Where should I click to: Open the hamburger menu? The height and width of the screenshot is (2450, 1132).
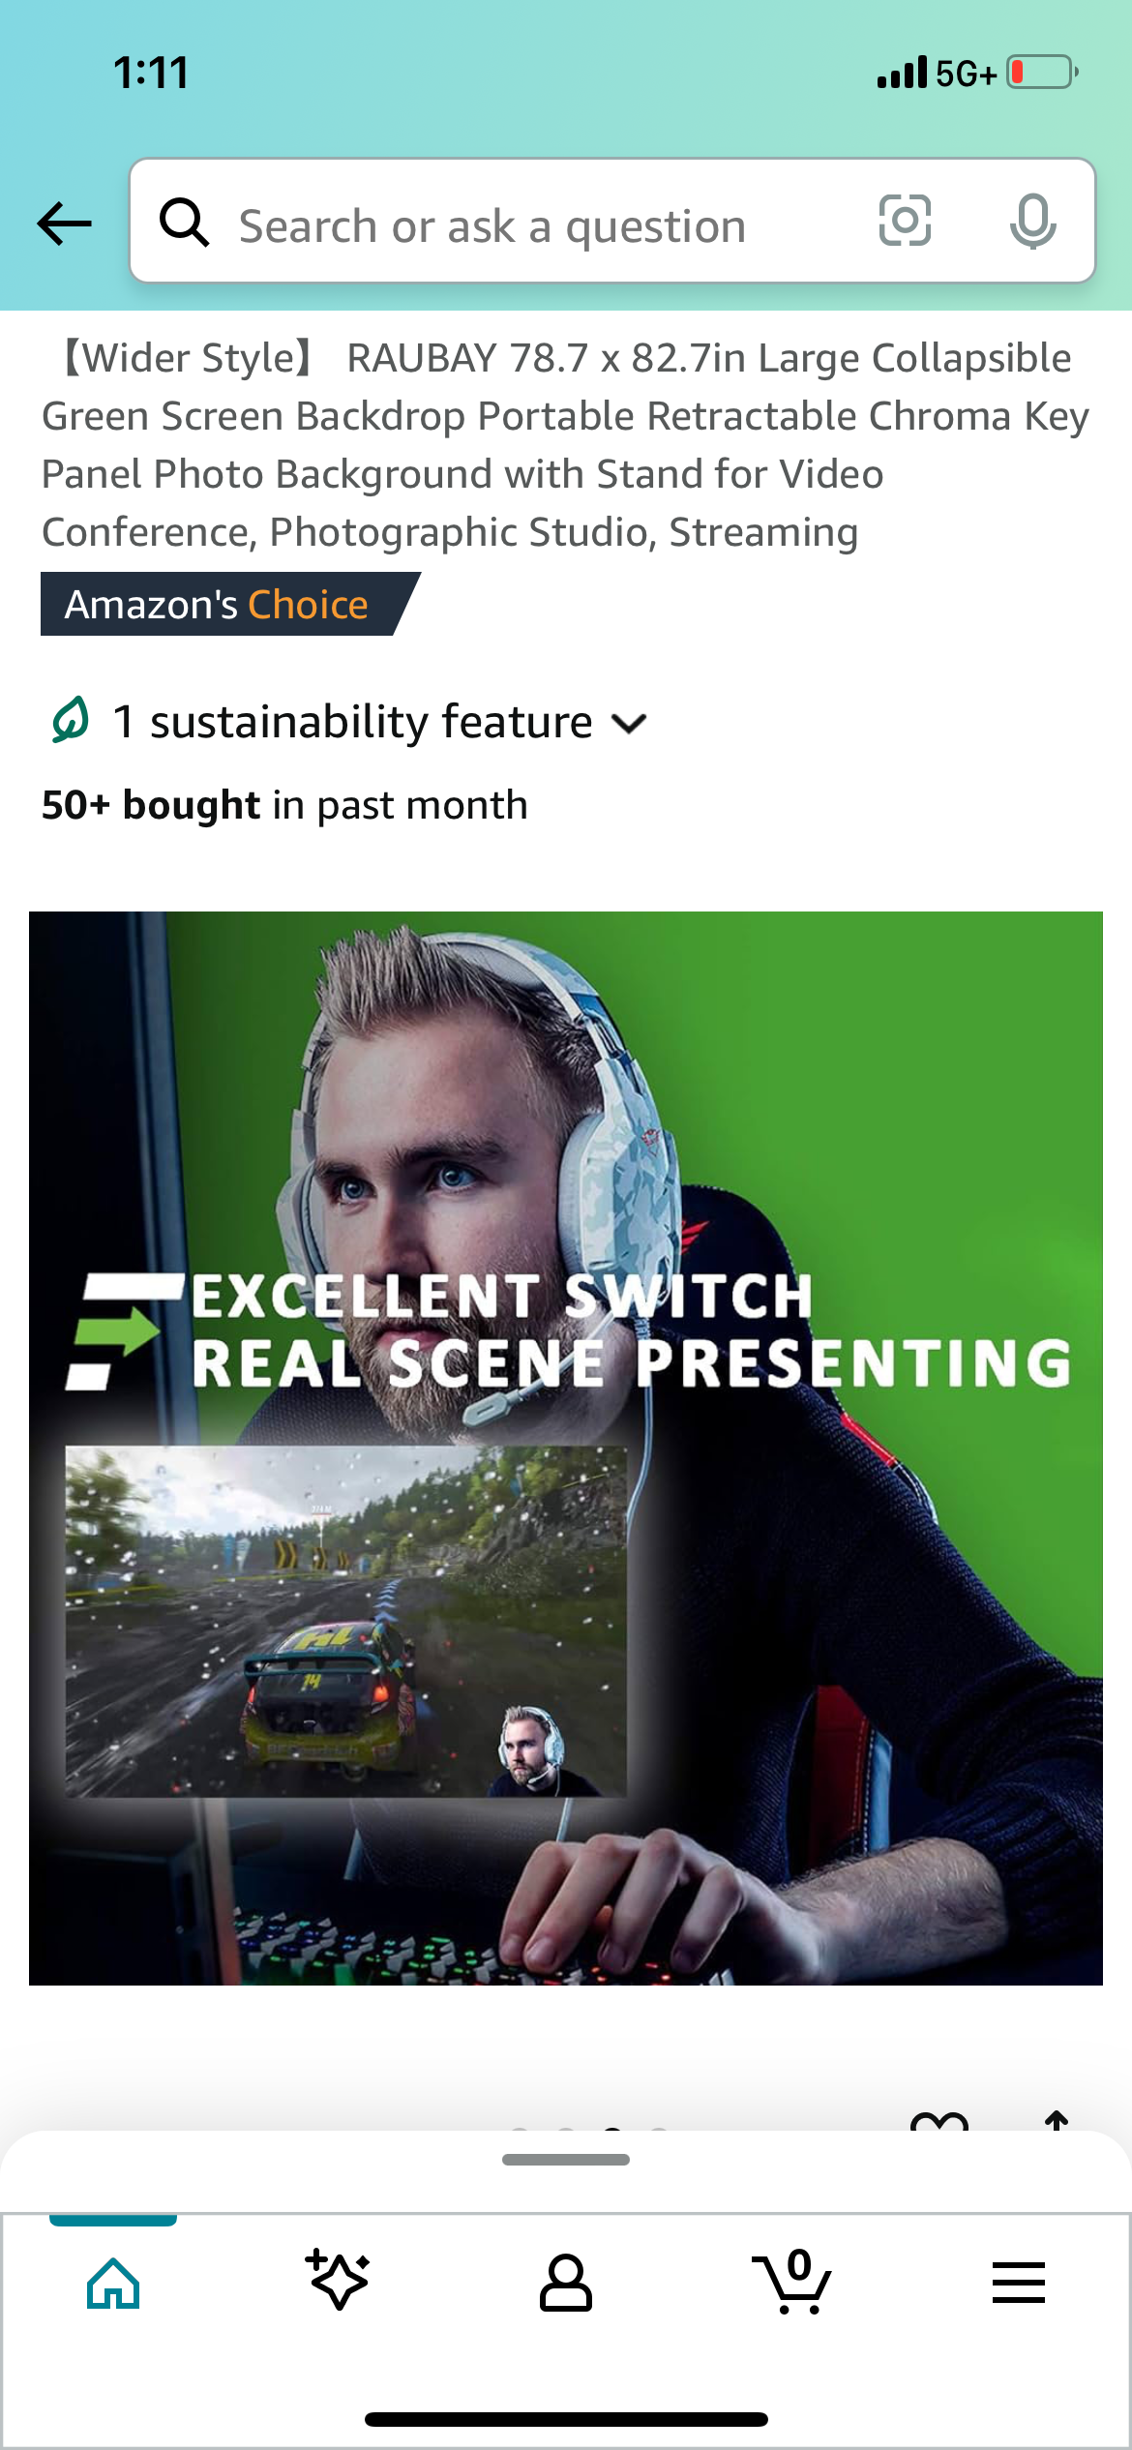[x=1018, y=2283]
